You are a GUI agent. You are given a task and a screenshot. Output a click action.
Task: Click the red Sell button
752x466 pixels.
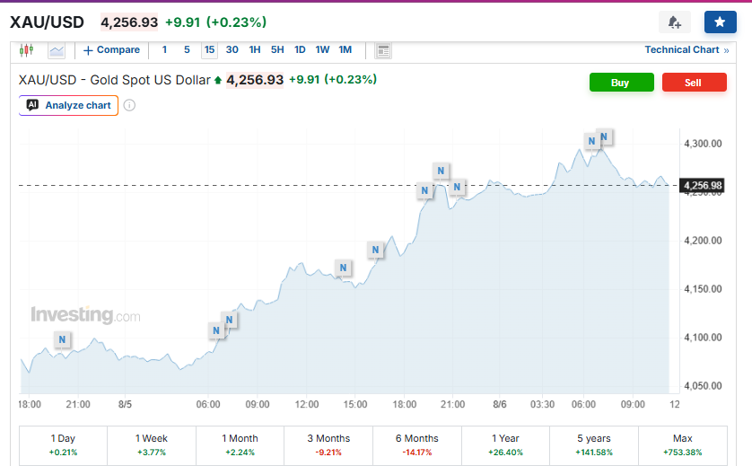point(695,83)
